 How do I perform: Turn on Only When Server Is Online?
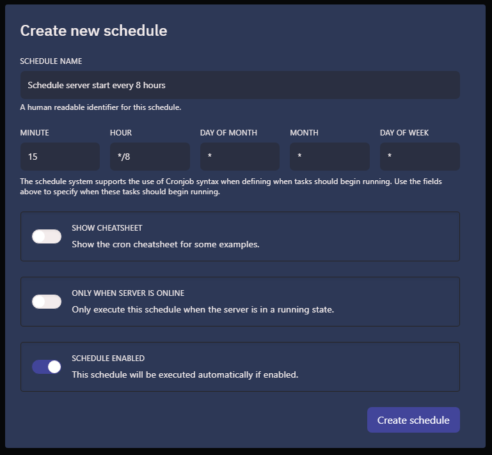pos(47,302)
